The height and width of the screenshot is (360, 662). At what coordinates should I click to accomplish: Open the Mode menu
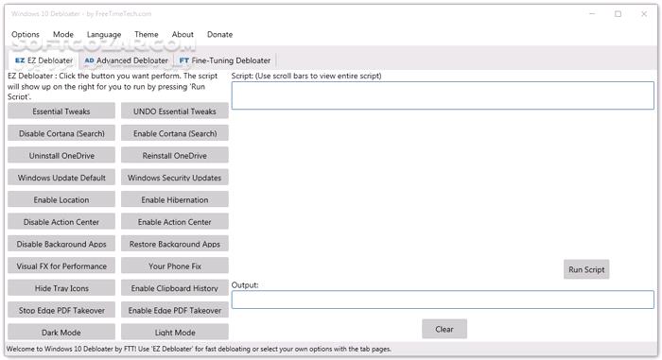tap(63, 35)
